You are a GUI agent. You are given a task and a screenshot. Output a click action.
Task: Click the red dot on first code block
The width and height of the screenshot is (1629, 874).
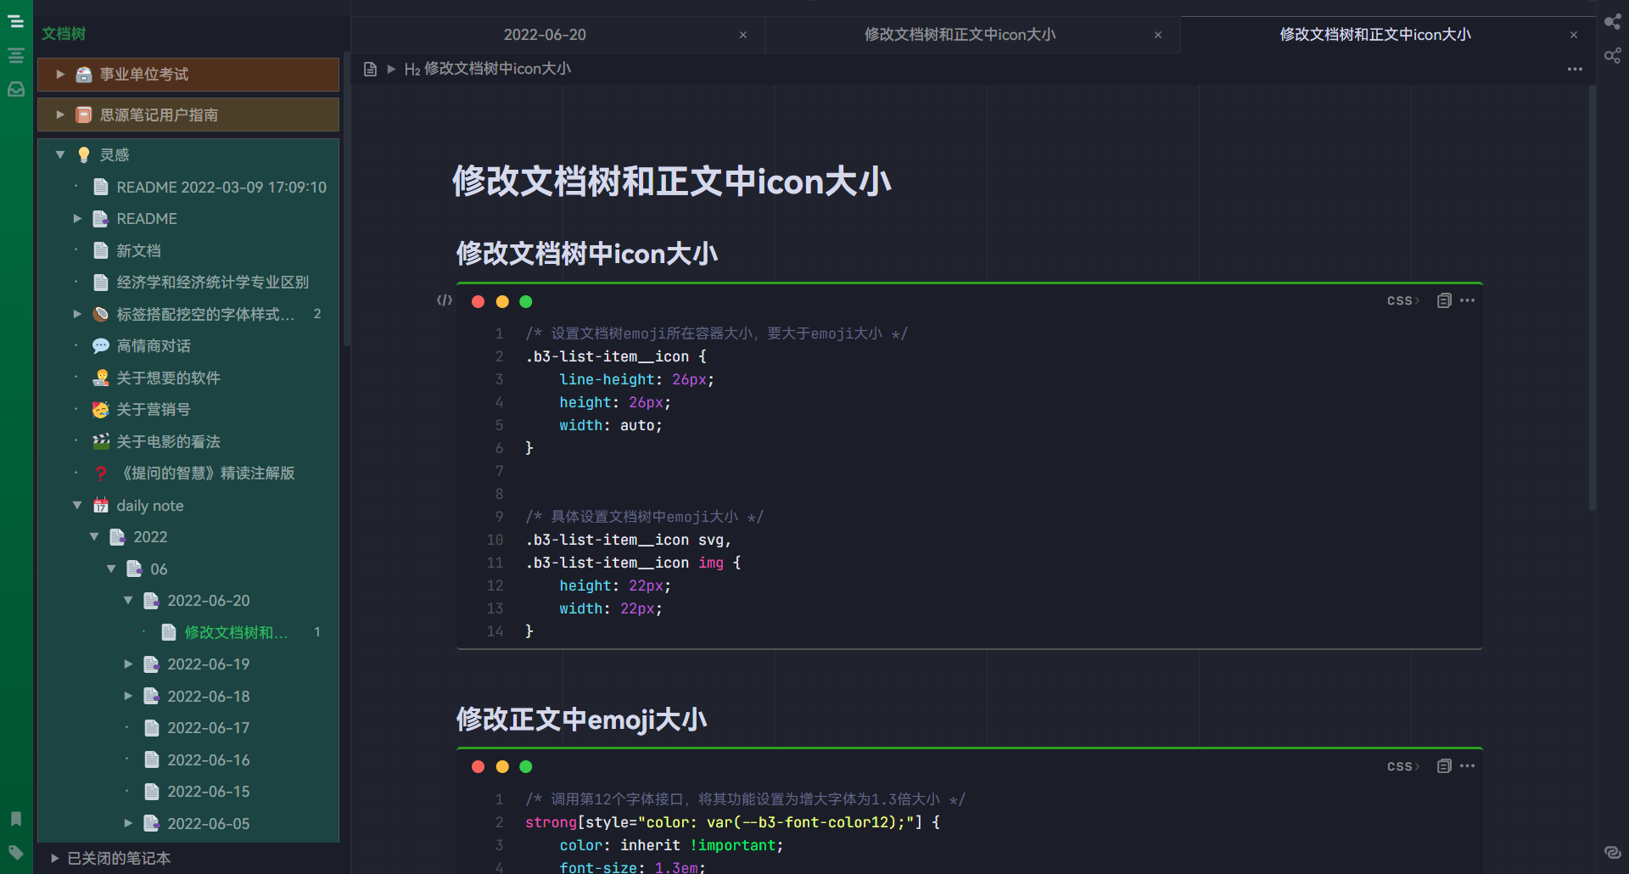point(478,301)
